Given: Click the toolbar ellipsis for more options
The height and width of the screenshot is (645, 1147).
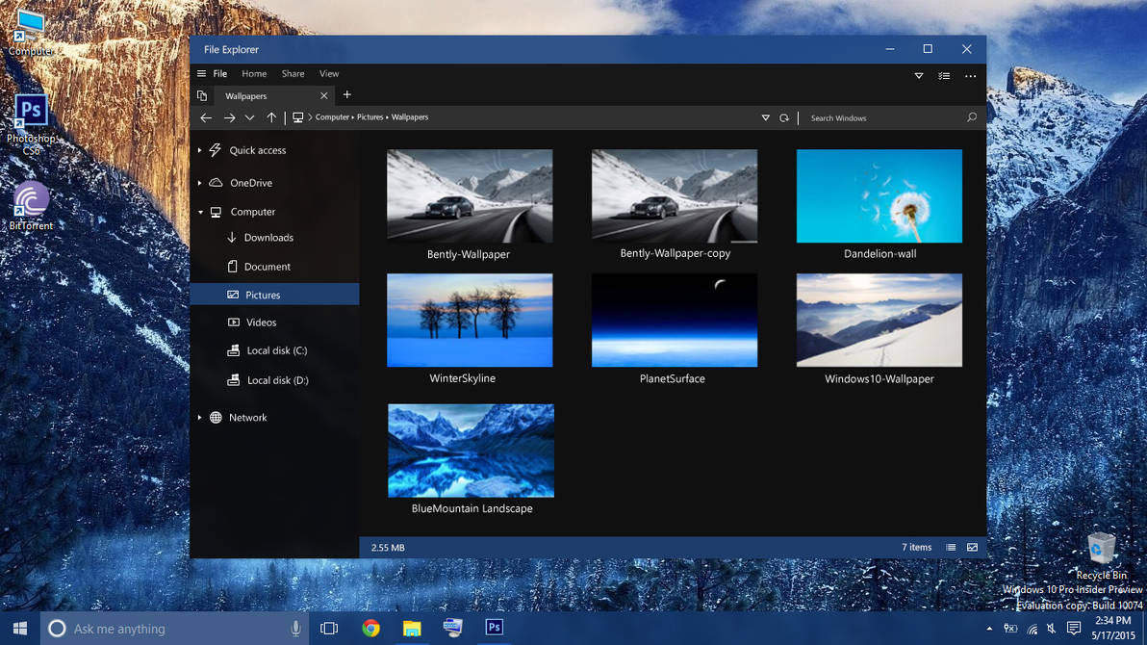Looking at the screenshot, I should (970, 75).
